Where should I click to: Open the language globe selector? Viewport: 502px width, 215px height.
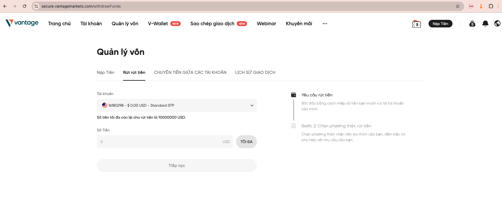coord(497,24)
